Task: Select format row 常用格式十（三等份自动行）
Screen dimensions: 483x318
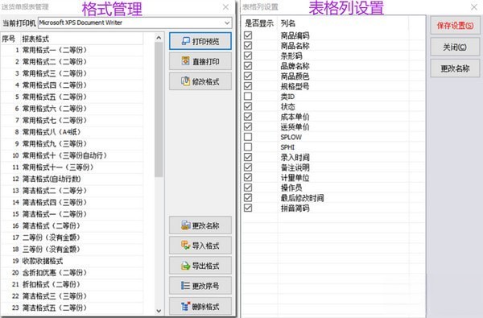Action: click(72, 155)
